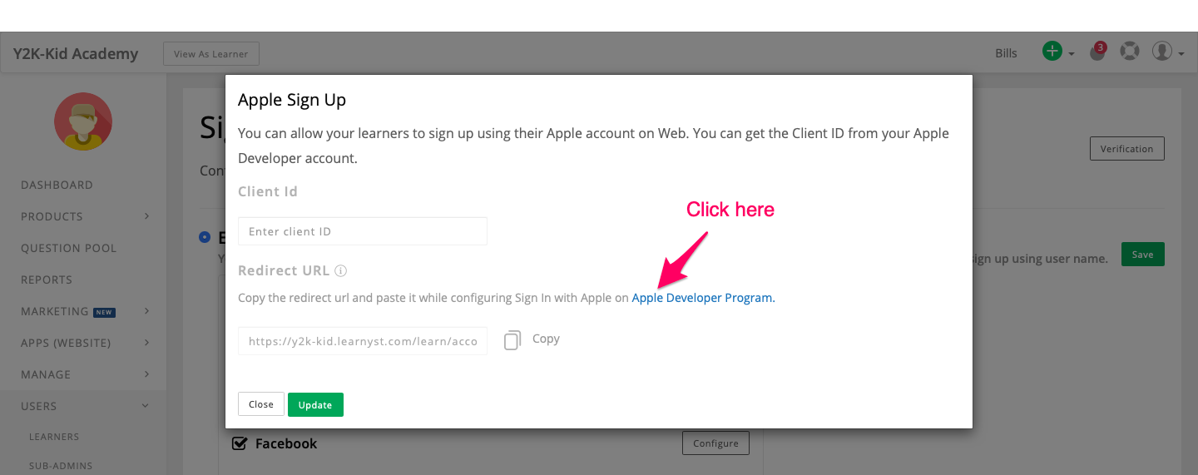The image size is (1198, 475).
Task: Follow the Apple Developer Program link
Action: (703, 298)
